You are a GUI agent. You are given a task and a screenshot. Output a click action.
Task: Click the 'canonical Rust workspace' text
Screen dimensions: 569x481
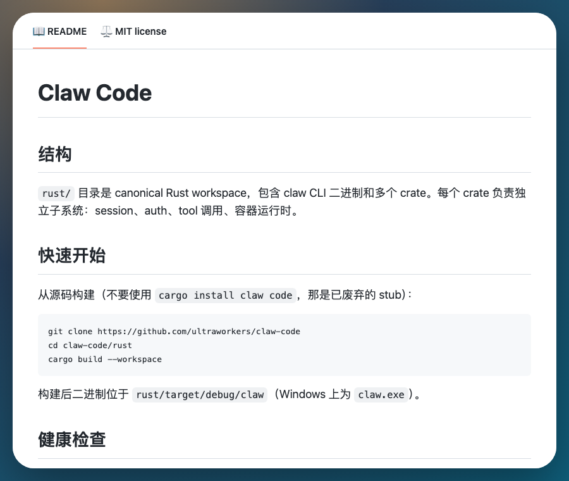click(x=181, y=193)
